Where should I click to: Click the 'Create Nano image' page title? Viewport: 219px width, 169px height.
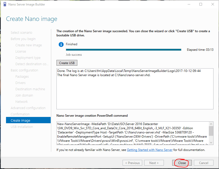[32, 19]
